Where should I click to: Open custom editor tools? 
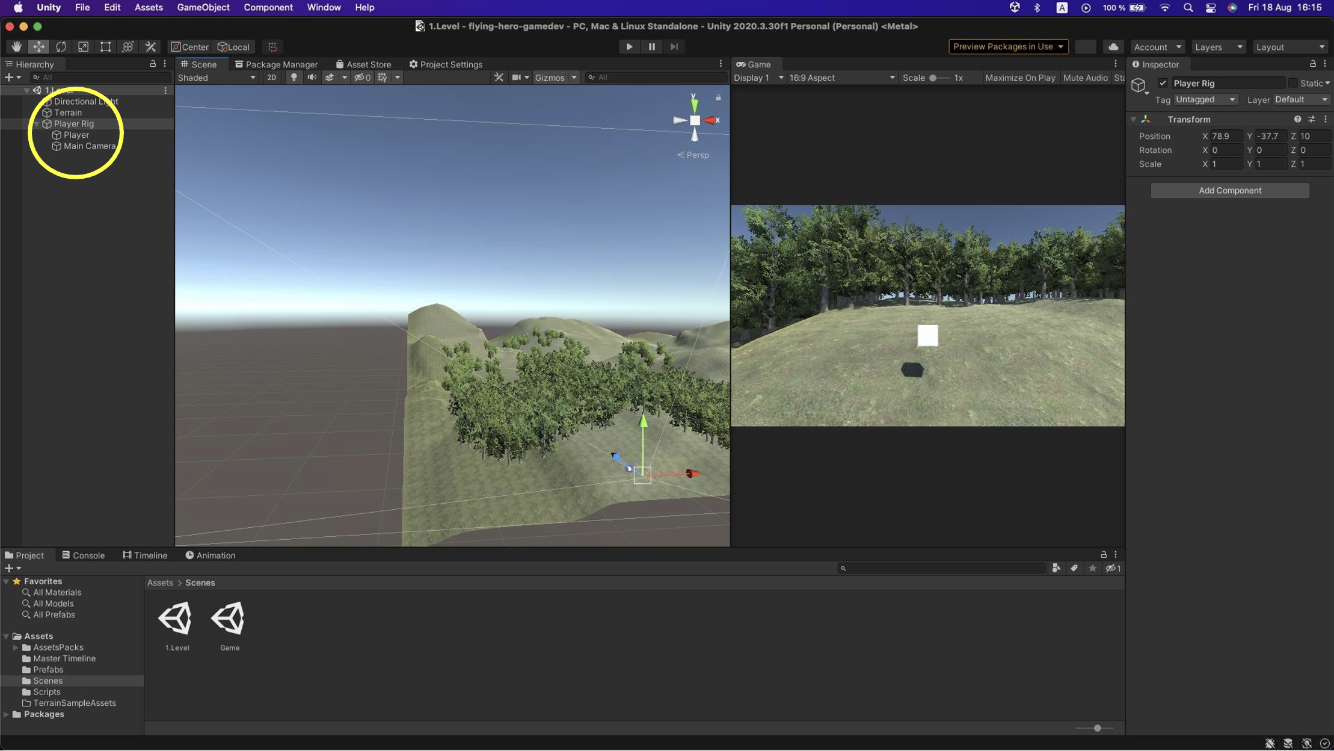coord(150,46)
